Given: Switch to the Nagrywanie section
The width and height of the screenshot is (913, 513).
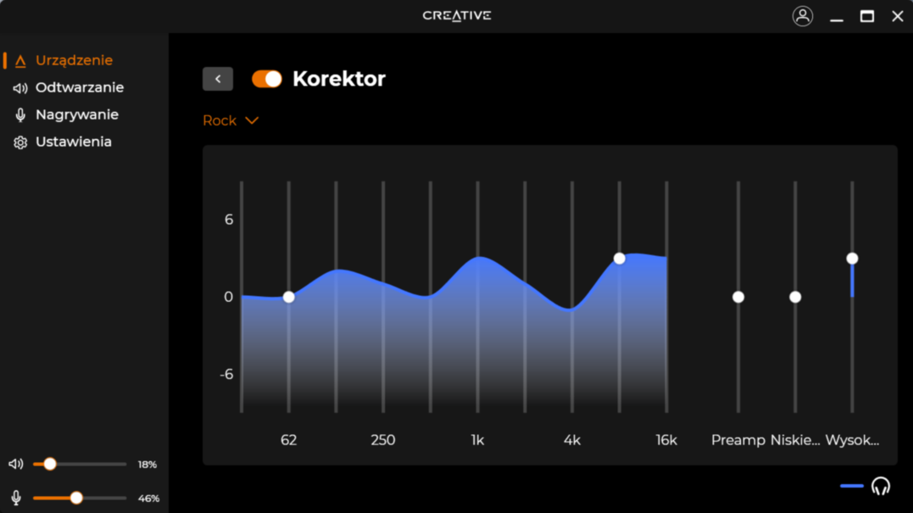Looking at the screenshot, I should click(x=76, y=115).
